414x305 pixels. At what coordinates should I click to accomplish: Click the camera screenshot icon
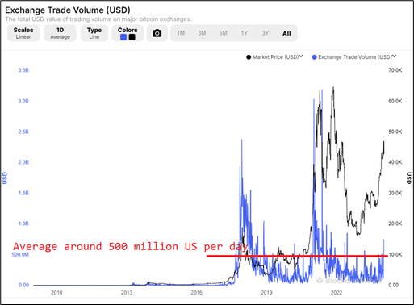(157, 33)
